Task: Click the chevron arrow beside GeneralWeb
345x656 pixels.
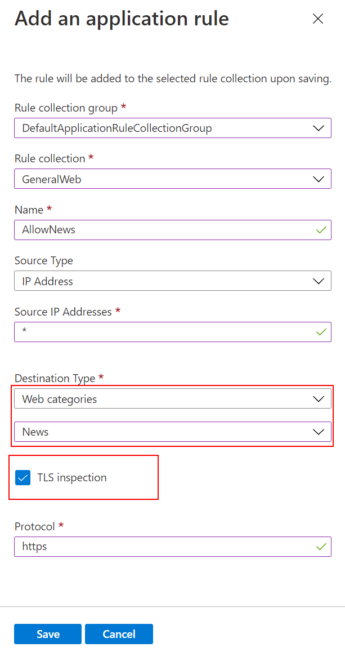Action: pos(318,179)
